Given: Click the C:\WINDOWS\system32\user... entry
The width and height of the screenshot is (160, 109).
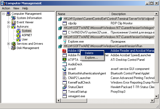Looking at the screenshot, I should click(88, 32).
